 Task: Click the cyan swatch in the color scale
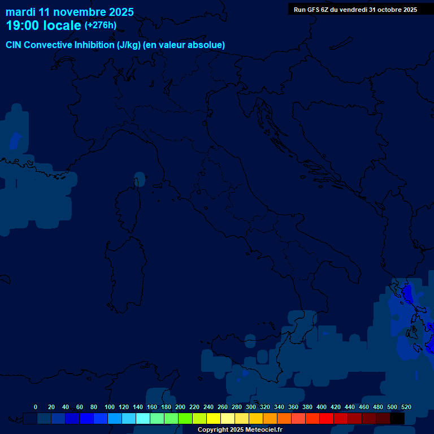[x=143, y=419]
